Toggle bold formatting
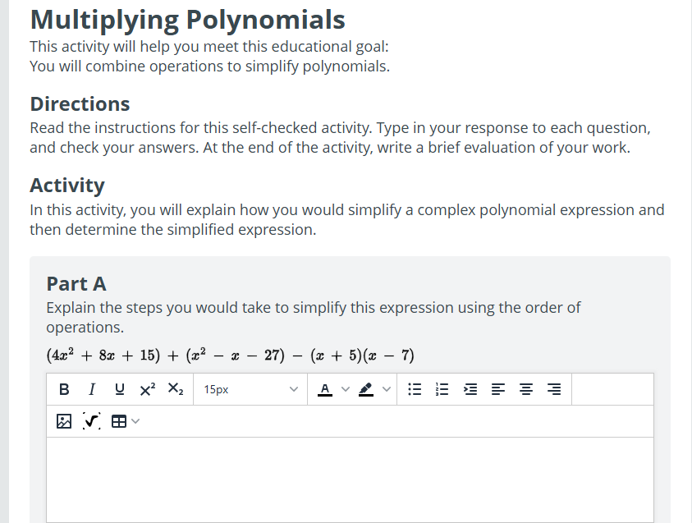The width and height of the screenshot is (692, 523). [64, 388]
